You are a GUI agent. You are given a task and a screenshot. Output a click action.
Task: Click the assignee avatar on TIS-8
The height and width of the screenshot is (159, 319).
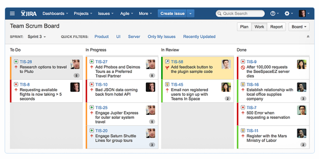tap(75, 87)
